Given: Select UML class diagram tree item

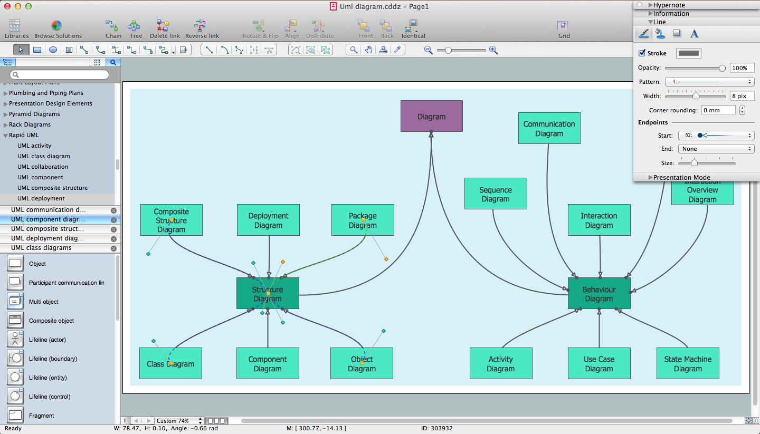Looking at the screenshot, I should 43,156.
